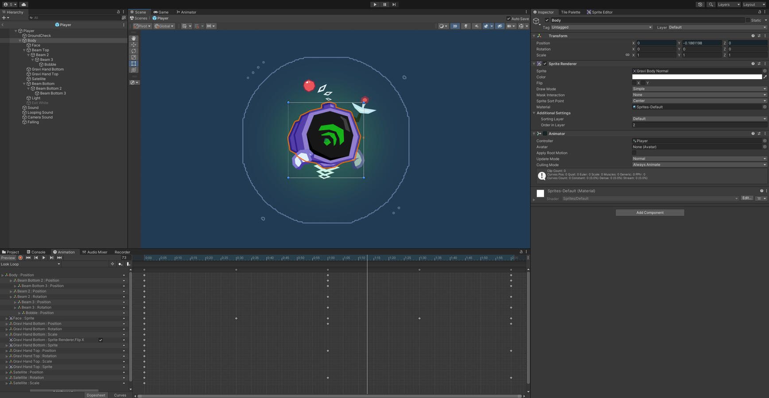Open the Sprite Editor tab
This screenshot has height=398, width=769.
click(x=600, y=12)
